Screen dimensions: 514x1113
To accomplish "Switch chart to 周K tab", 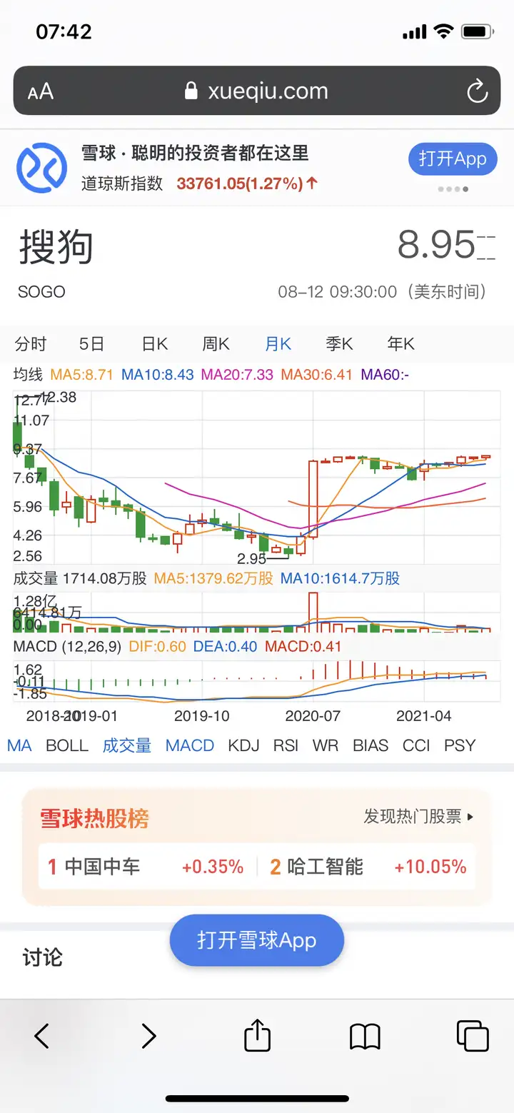I will (216, 344).
